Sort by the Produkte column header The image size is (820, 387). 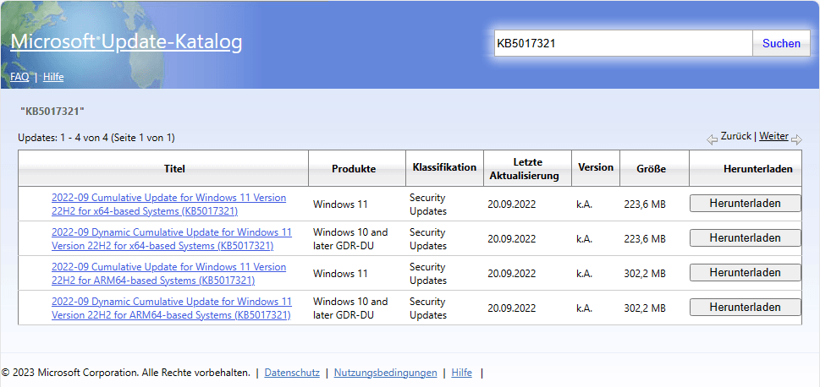(354, 169)
